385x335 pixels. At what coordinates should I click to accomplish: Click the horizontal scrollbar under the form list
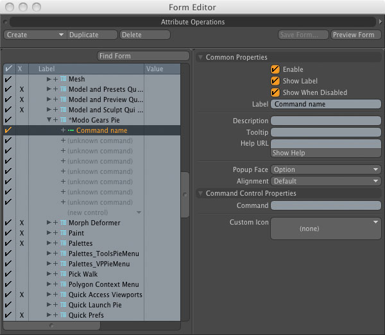coord(51,325)
